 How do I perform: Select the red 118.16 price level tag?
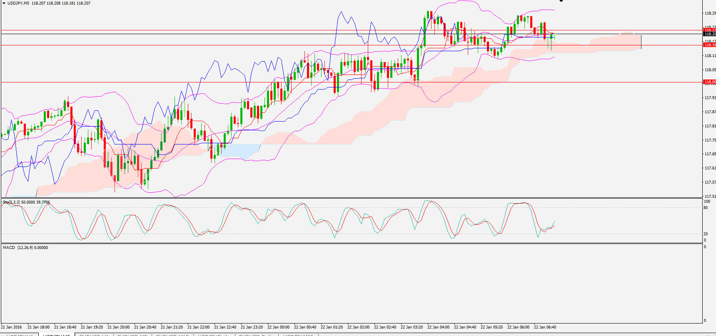(709, 45)
